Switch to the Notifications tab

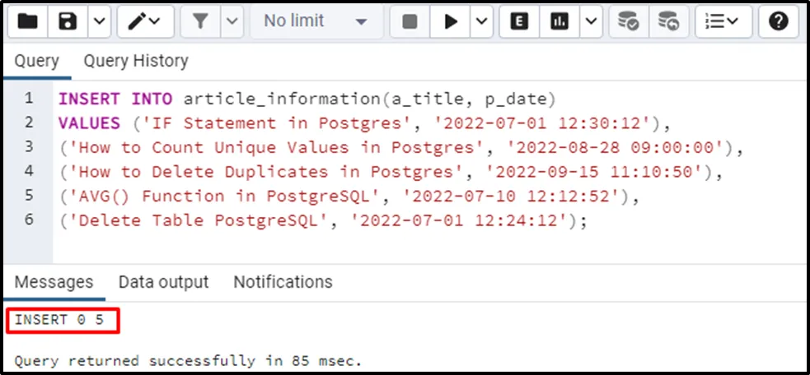[x=283, y=282]
